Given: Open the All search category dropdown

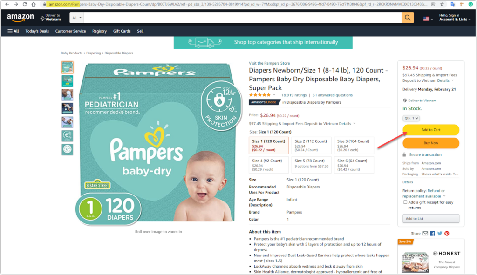Looking at the screenshot, I should 77,18.
